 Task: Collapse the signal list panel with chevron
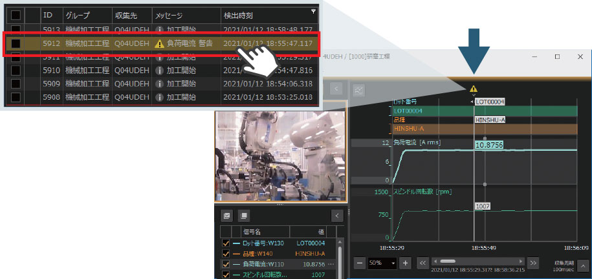coord(337,216)
